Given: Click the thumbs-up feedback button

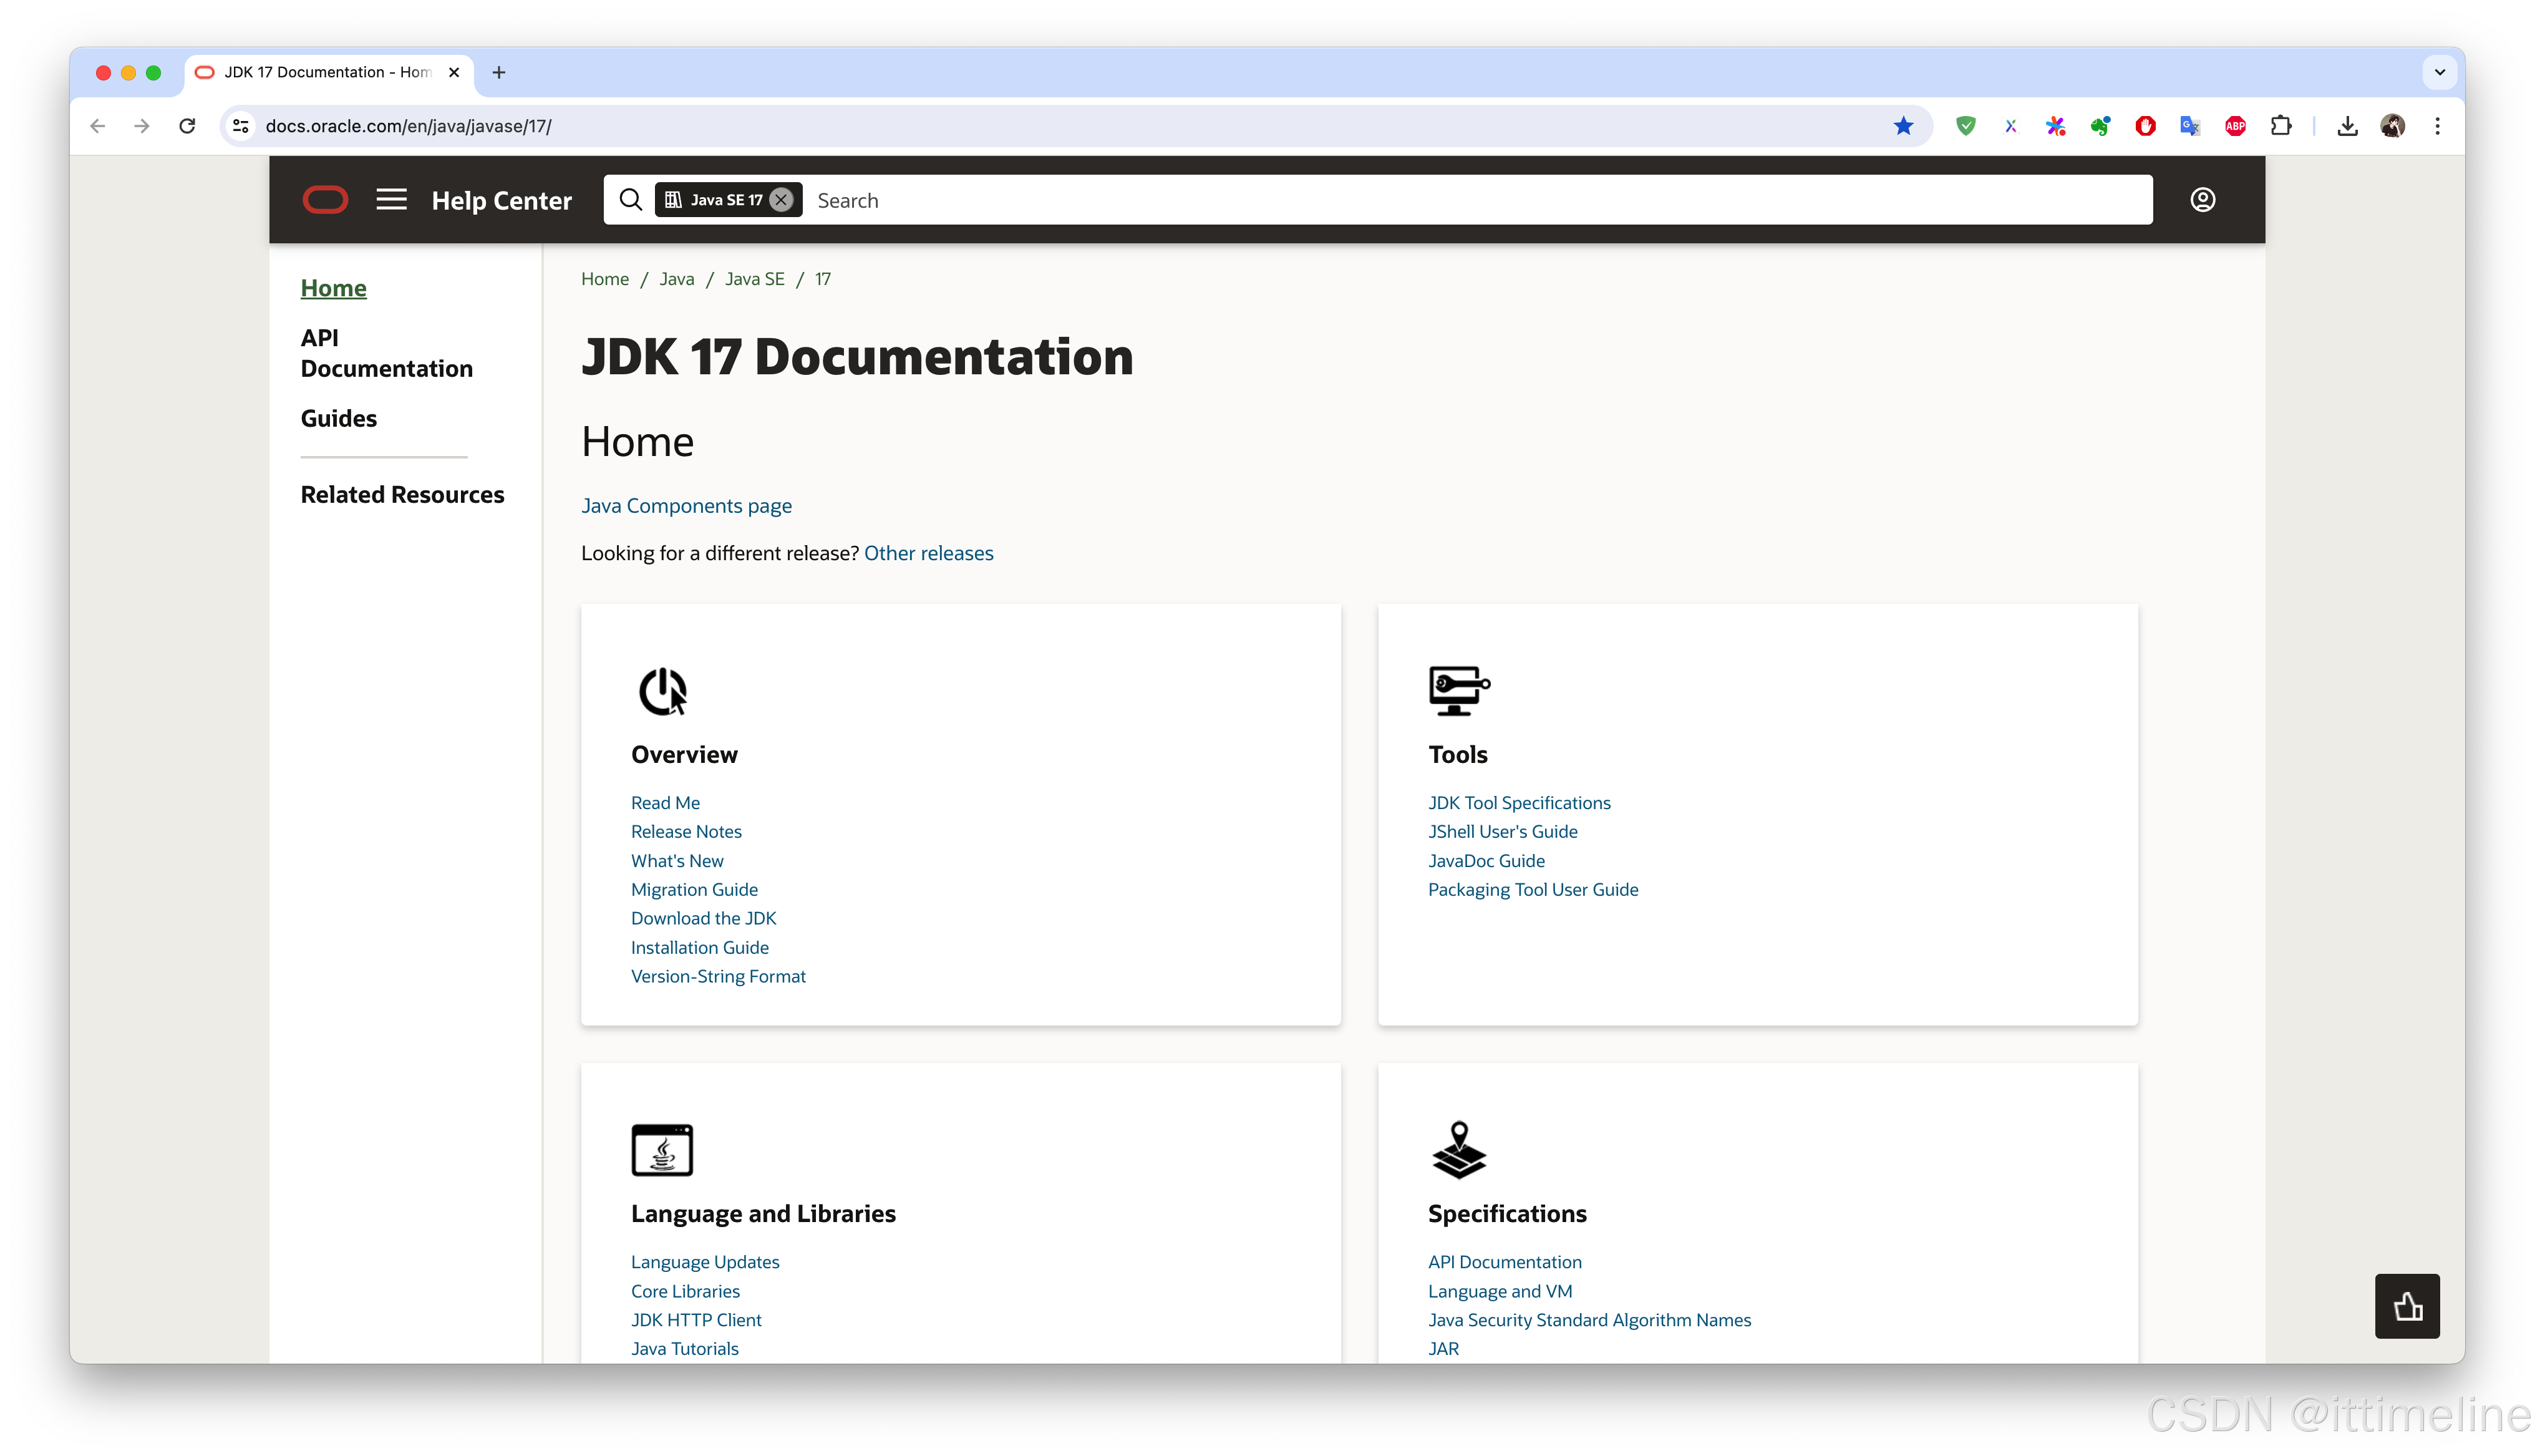Looking at the screenshot, I should tap(2407, 1306).
